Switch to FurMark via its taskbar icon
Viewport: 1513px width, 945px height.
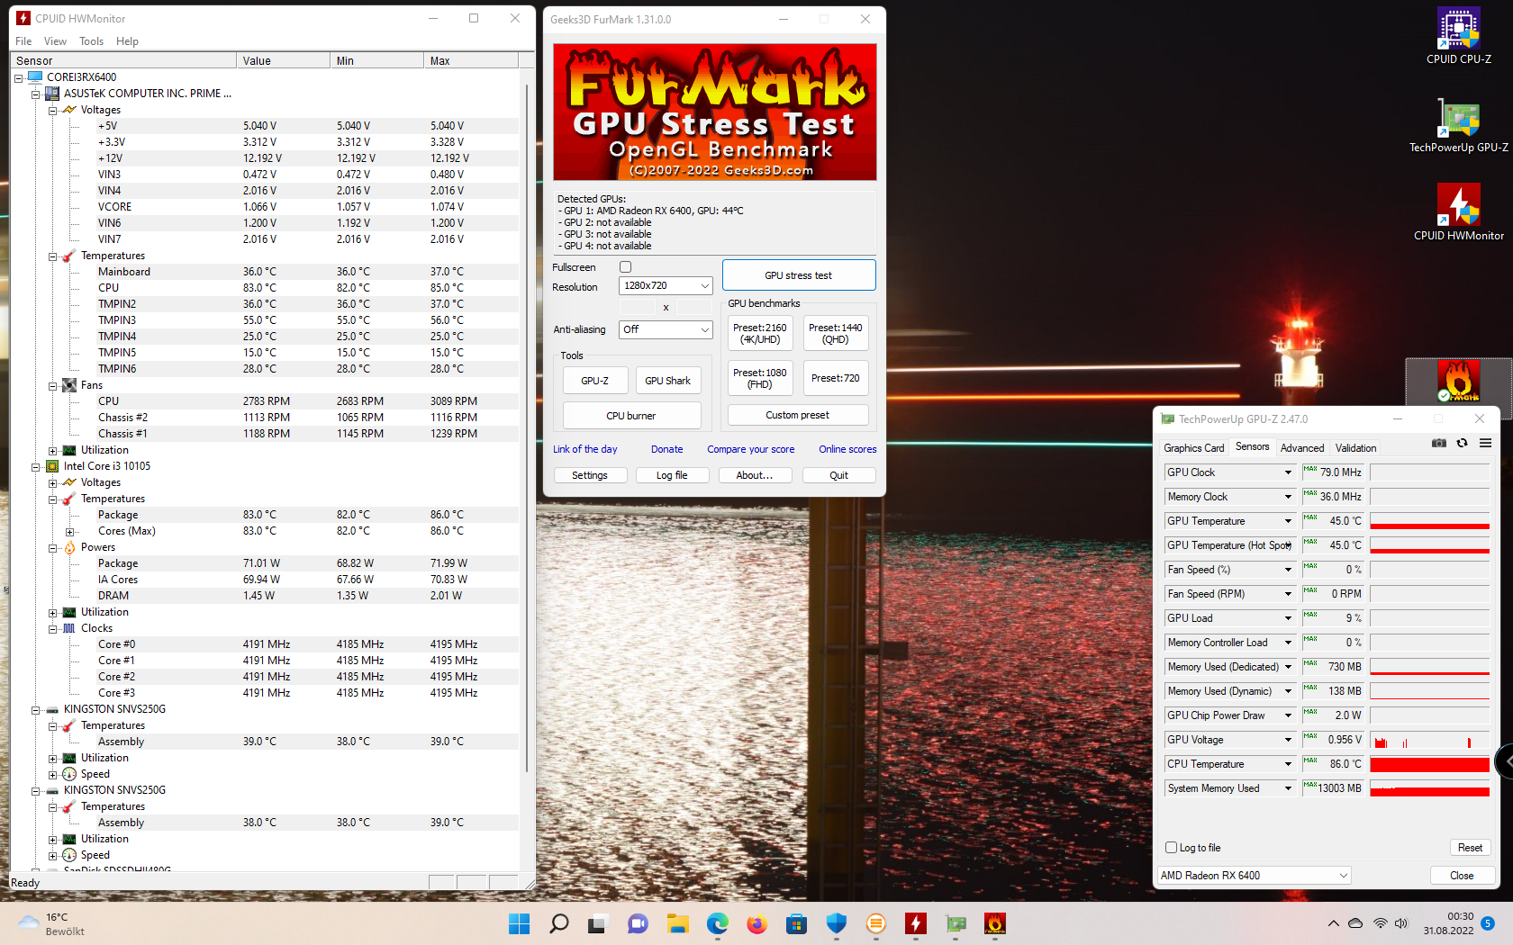click(x=994, y=923)
